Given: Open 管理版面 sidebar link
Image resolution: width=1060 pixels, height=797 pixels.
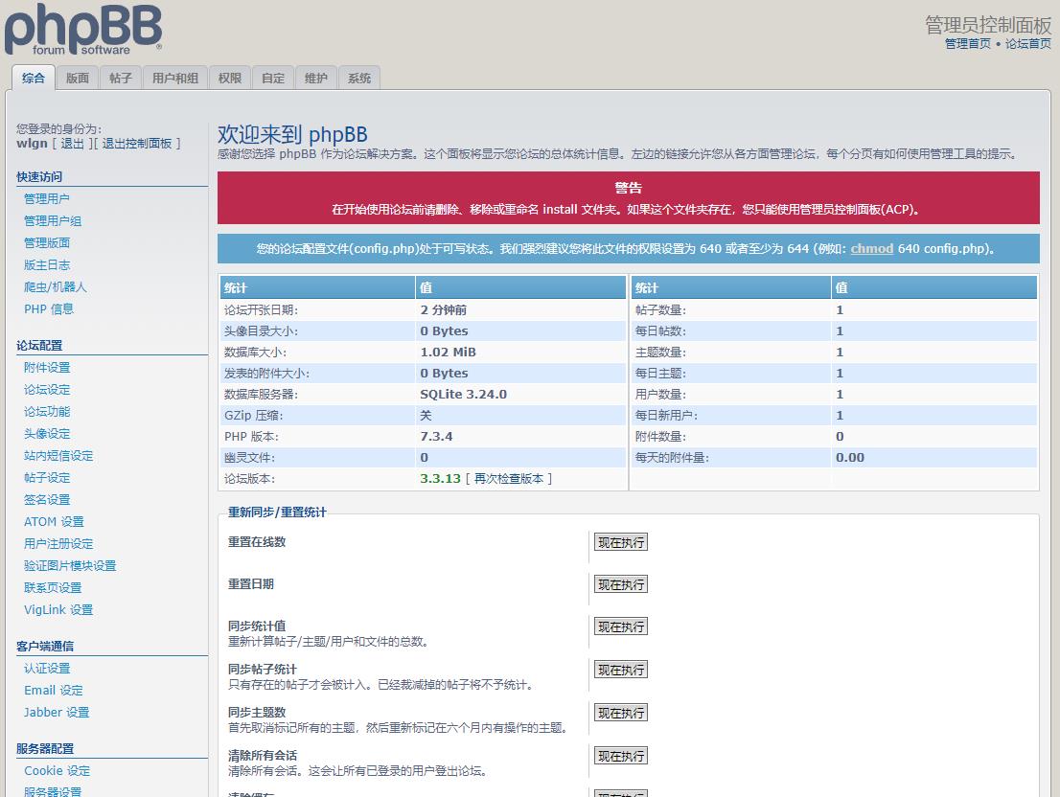Looking at the screenshot, I should click(47, 242).
